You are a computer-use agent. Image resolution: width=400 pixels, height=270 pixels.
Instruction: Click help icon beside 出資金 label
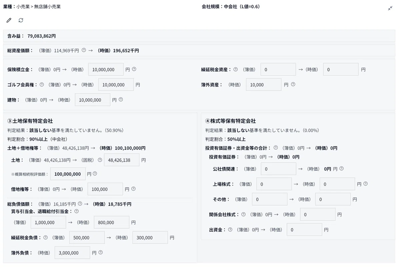point(230,229)
